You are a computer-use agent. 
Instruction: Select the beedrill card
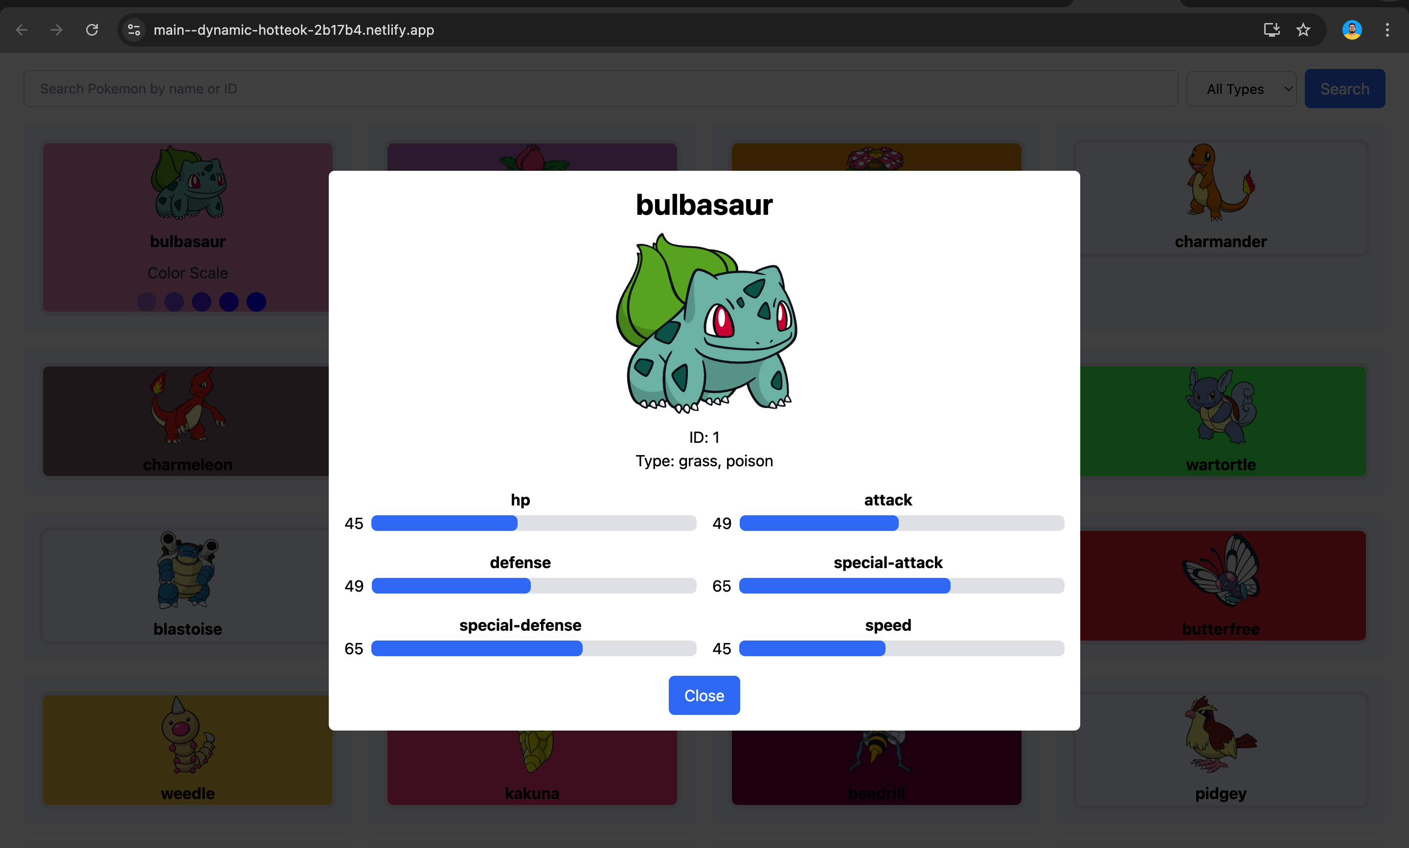pyautogui.click(x=876, y=768)
